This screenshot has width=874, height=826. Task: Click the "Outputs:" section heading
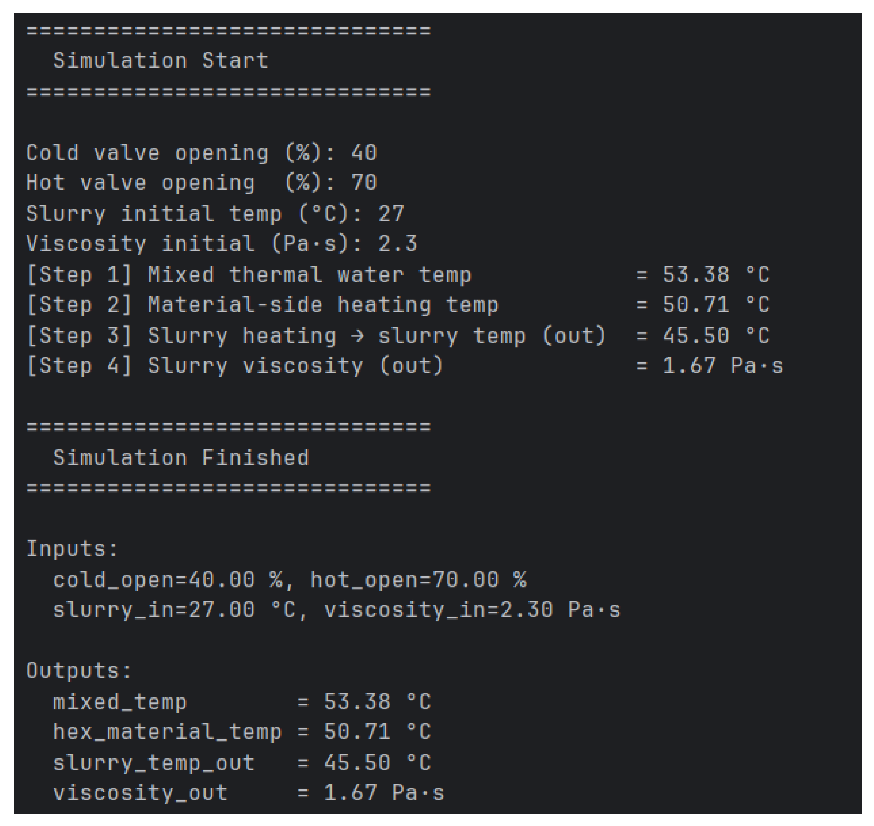tap(79, 671)
